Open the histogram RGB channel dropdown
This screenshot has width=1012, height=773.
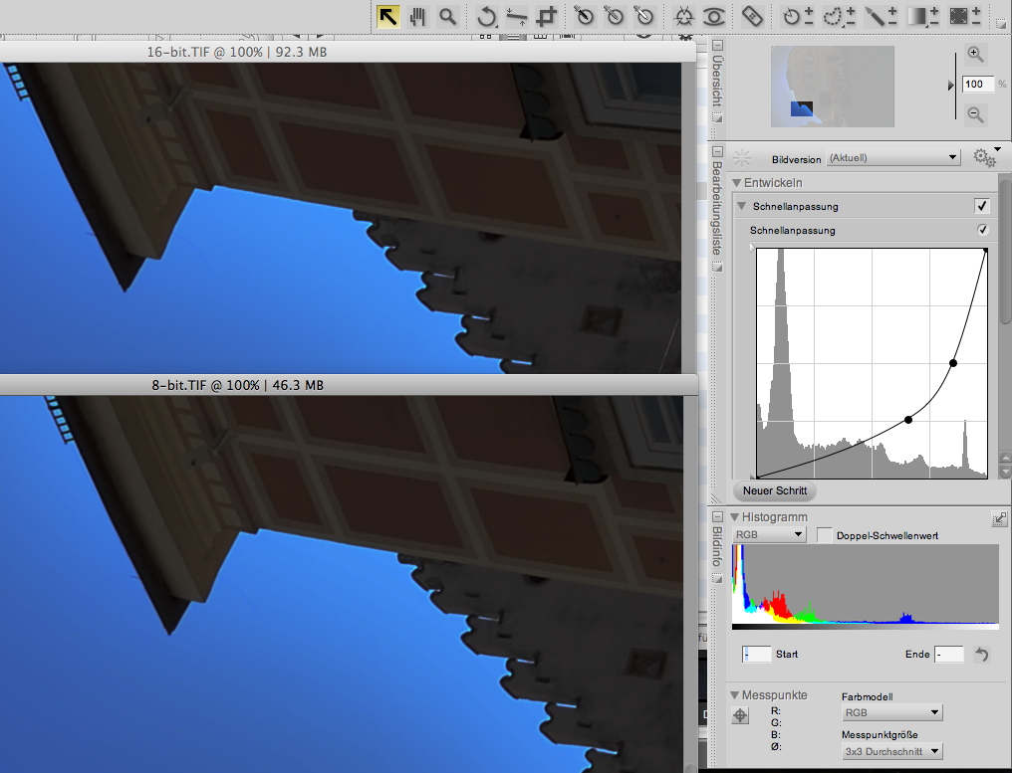coord(769,535)
